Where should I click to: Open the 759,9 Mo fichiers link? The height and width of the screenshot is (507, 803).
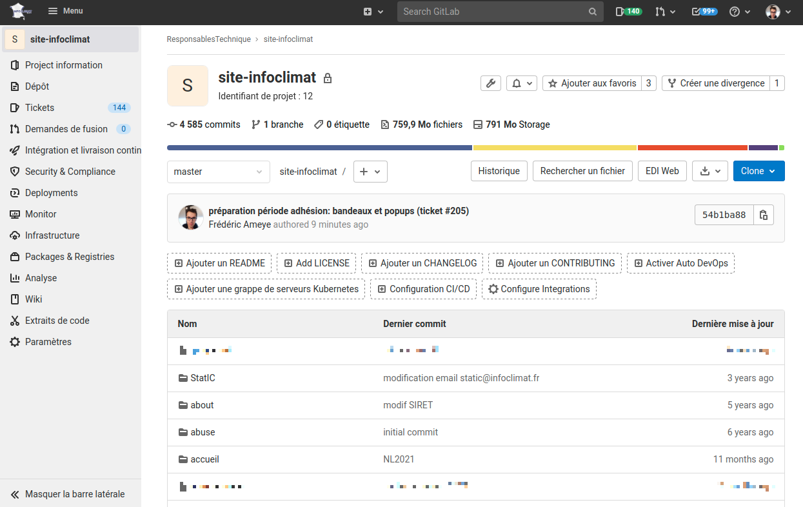coord(422,124)
